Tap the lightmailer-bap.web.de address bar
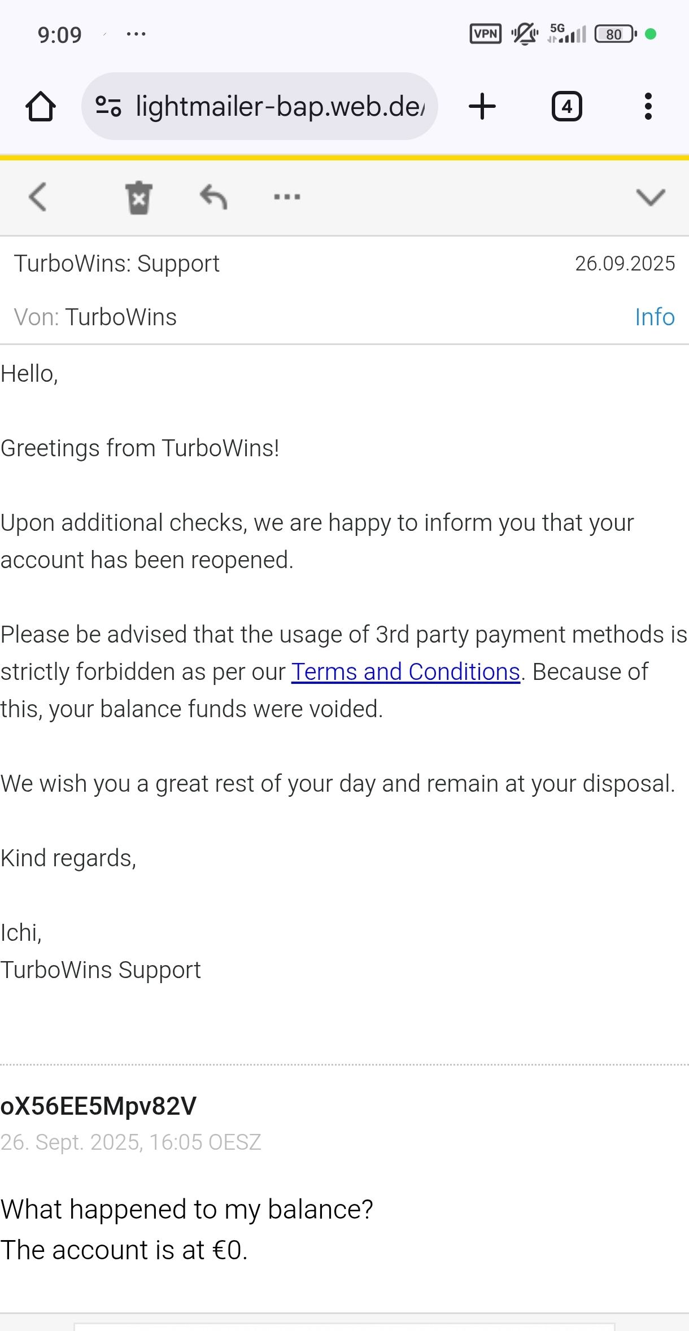Image resolution: width=689 pixels, height=1331 pixels. coord(280,106)
